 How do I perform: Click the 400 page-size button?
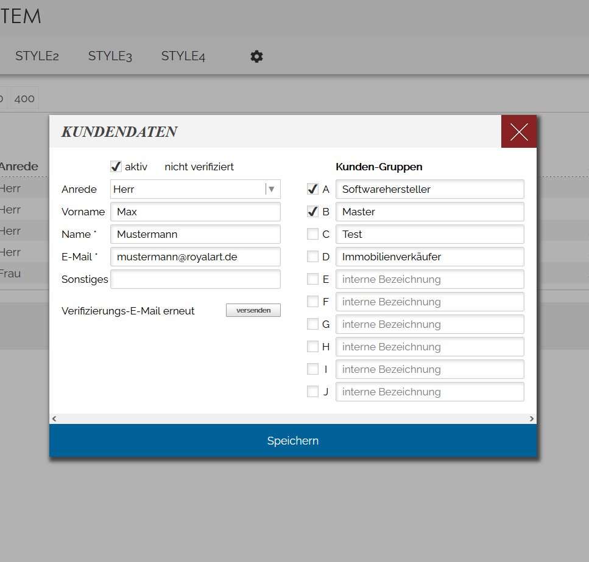(x=24, y=99)
